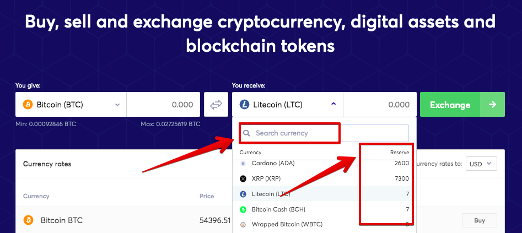Collapse the Litecoin (LTC) receive dropdown
This screenshot has height=233, width=522.
[x=288, y=105]
